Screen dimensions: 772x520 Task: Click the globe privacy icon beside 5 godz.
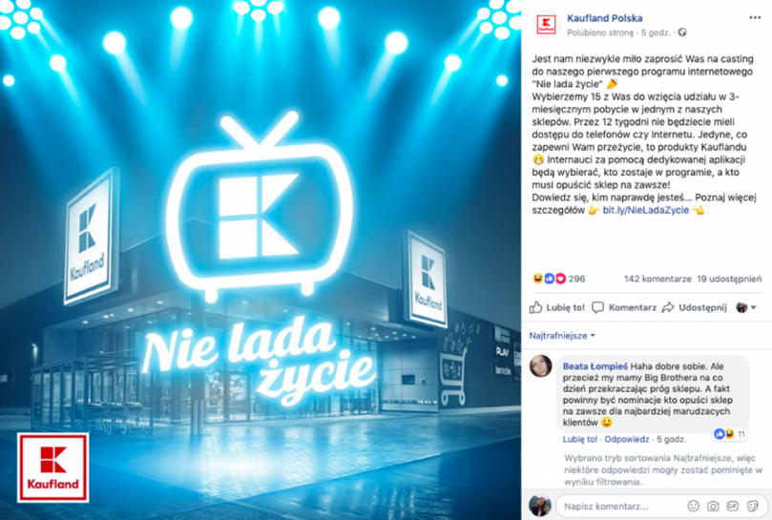click(682, 32)
